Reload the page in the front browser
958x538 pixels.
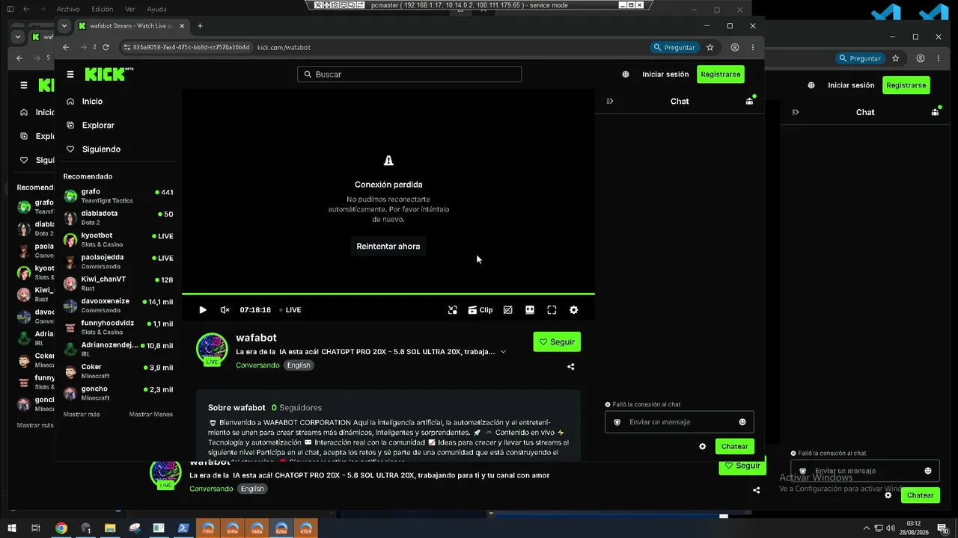click(x=106, y=48)
